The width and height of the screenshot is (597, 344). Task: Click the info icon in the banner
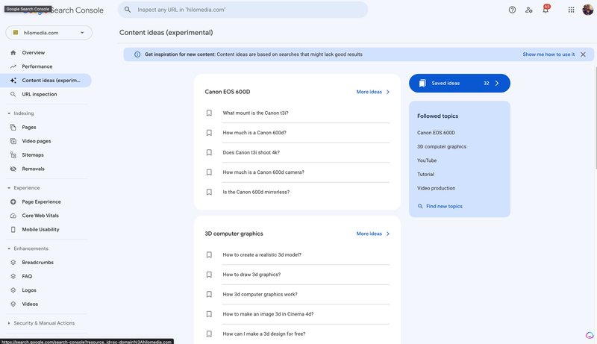(137, 54)
